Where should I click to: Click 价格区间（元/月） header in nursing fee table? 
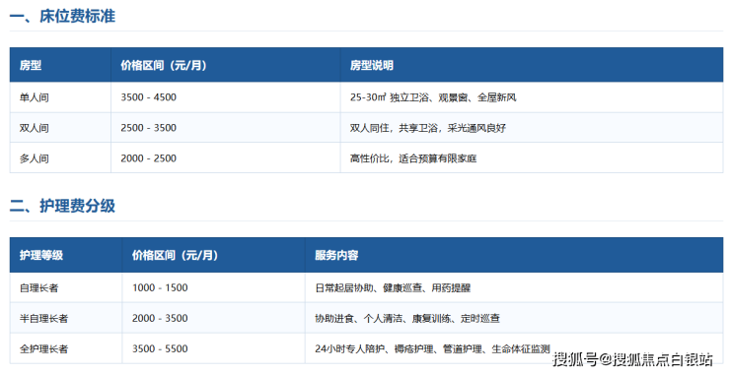coord(175,255)
